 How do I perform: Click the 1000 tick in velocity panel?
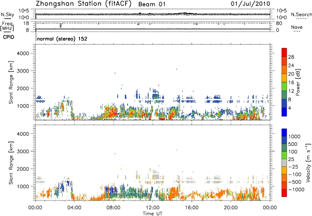[23, 186]
